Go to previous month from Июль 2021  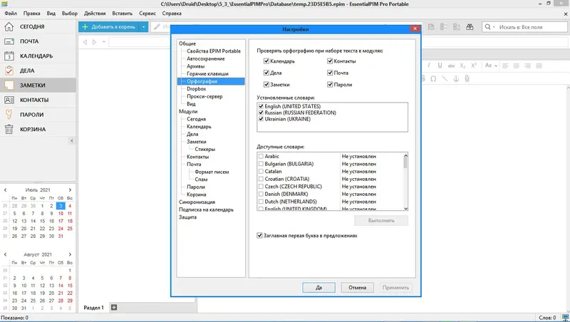click(6, 189)
